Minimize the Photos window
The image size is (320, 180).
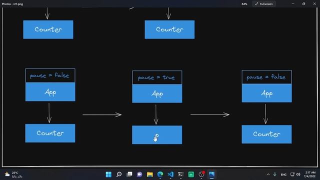pos(293,3)
